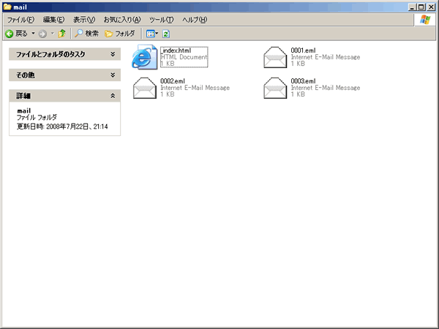Select the 0003.eml envelope icon
Image resolution: width=439 pixels, height=329 pixels.
pyautogui.click(x=275, y=88)
